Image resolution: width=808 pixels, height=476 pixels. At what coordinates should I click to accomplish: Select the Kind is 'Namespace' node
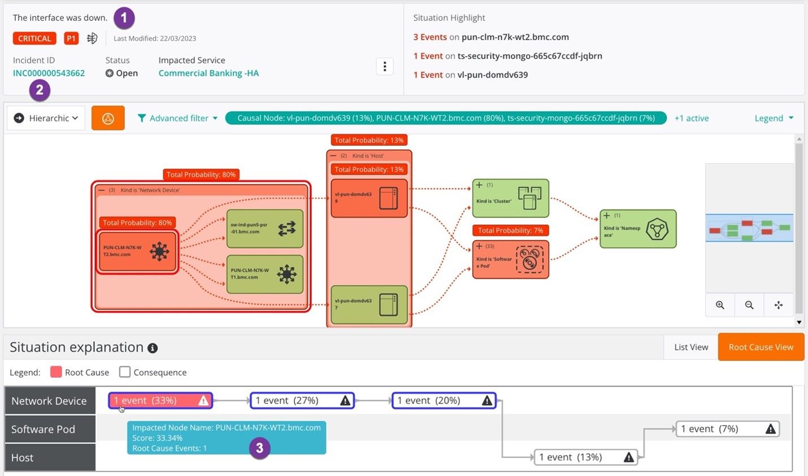pos(638,229)
